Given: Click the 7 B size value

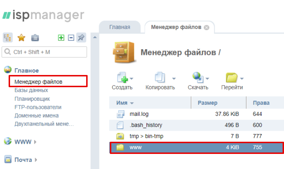Looking at the screenshot, I should (x=235, y=136).
